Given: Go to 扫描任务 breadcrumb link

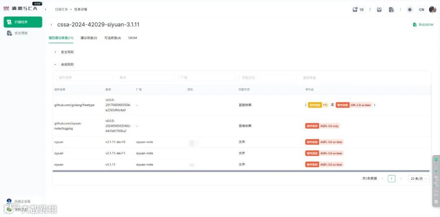Looking at the screenshot, I should point(62,9).
